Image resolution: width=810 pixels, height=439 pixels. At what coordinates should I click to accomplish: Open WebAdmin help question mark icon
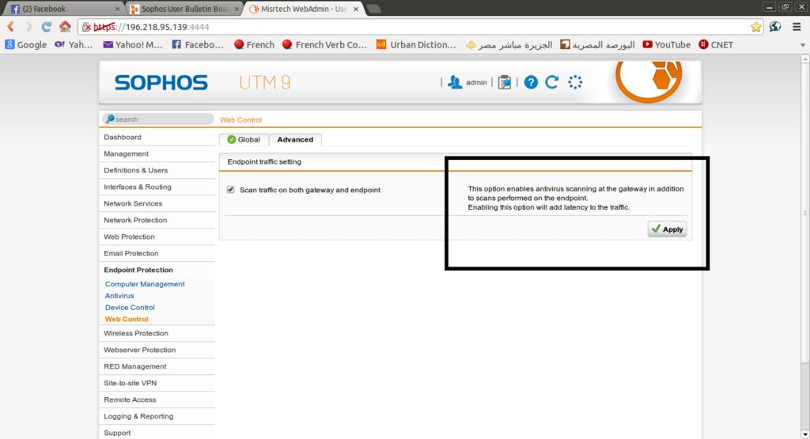coord(531,82)
